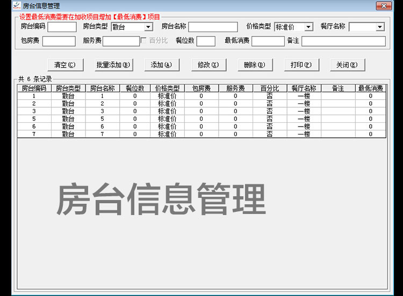Focus the 包房费 input field
The height and width of the screenshot is (296, 403).
[59, 41]
